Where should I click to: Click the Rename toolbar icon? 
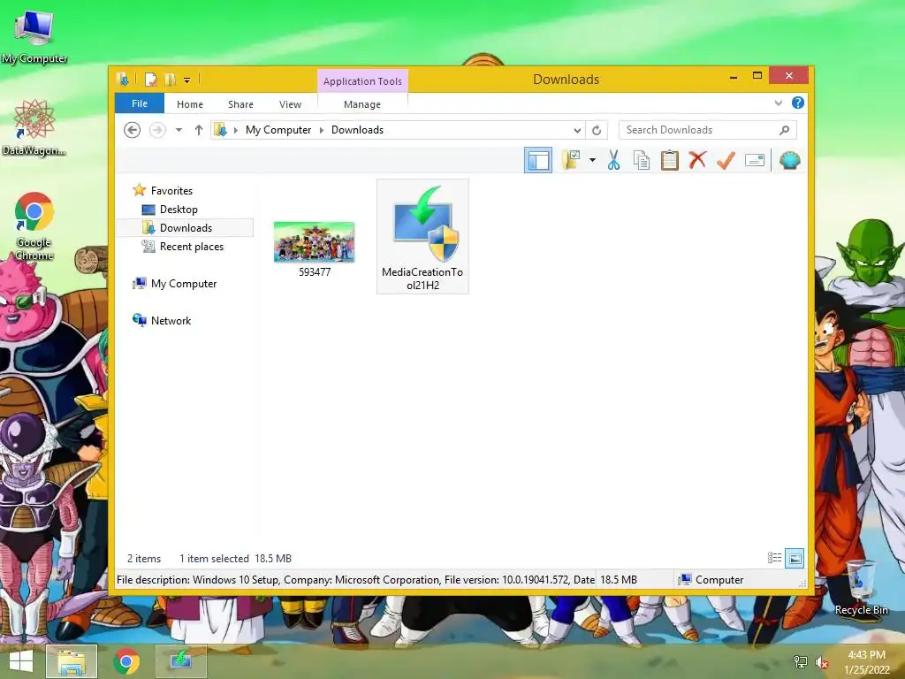point(755,160)
